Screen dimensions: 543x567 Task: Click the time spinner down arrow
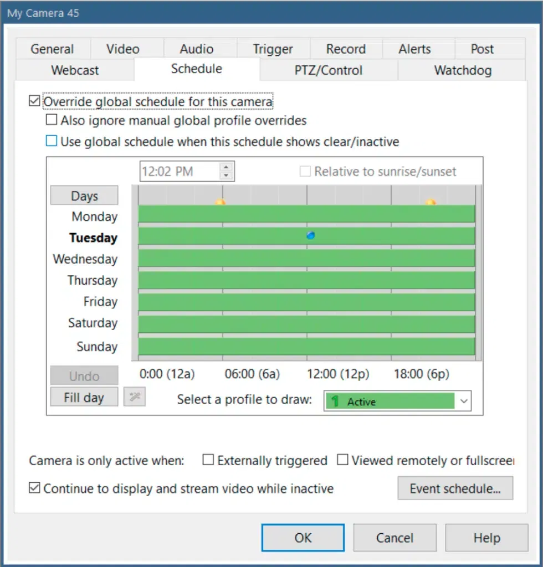point(226,176)
